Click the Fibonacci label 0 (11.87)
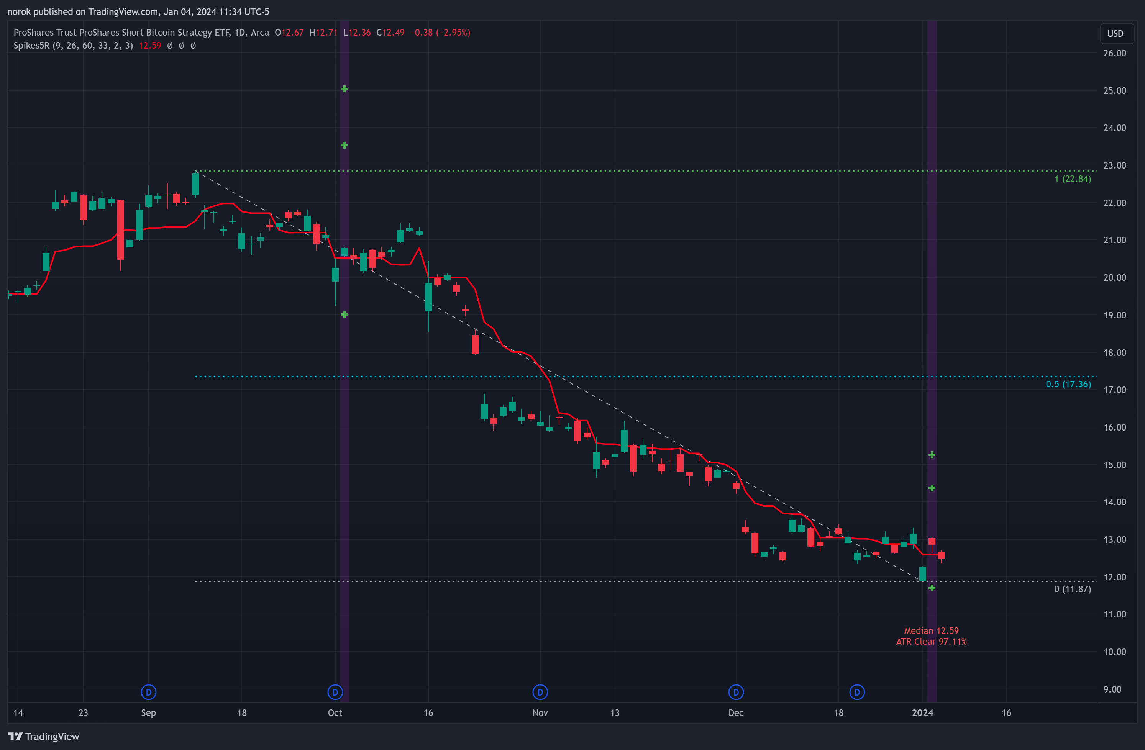 pos(1072,589)
